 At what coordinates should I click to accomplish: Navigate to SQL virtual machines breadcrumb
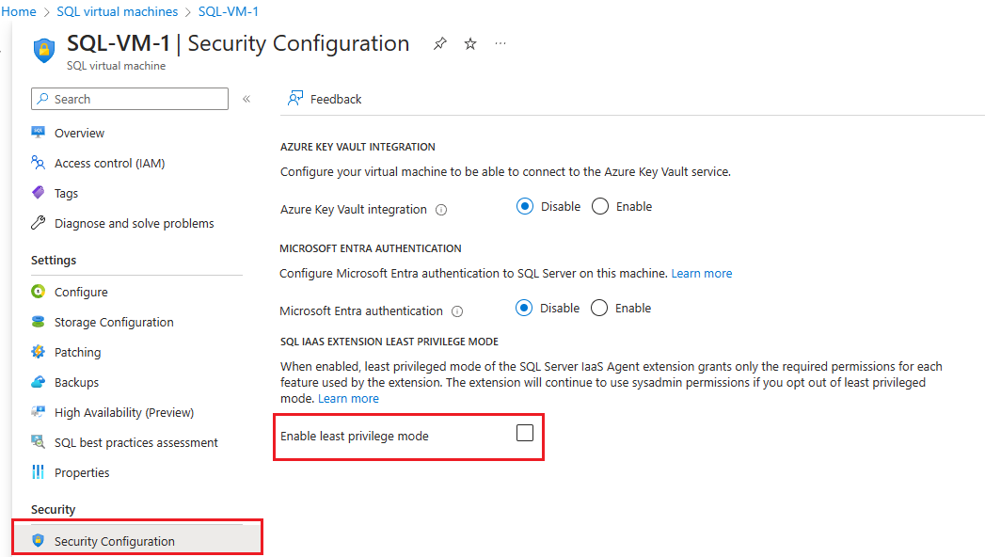pyautogui.click(x=117, y=11)
